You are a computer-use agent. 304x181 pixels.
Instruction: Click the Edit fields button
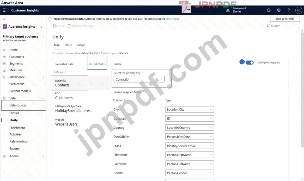97,64
